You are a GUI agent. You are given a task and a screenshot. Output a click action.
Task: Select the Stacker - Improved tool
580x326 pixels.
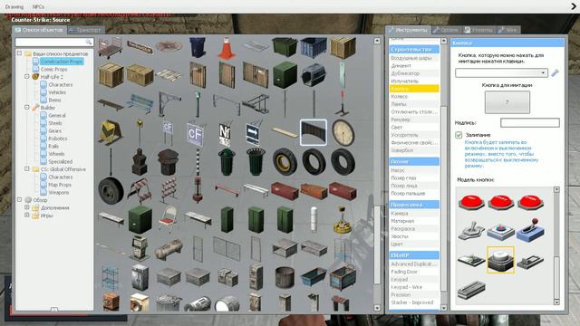pos(414,302)
